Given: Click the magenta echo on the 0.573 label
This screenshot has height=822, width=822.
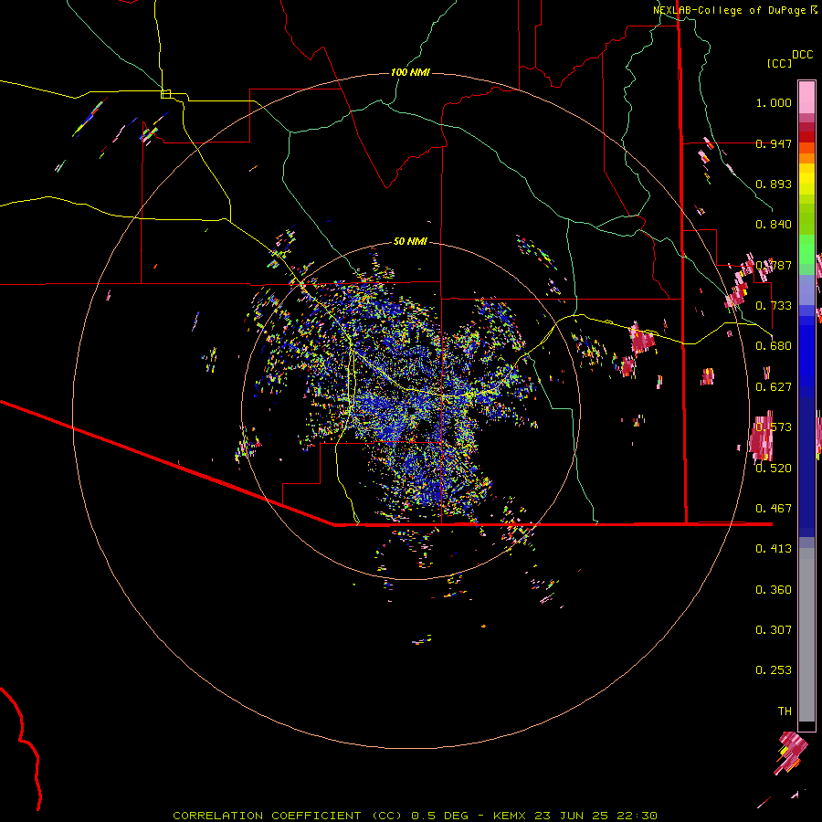Looking at the screenshot, I should pyautogui.click(x=762, y=437).
